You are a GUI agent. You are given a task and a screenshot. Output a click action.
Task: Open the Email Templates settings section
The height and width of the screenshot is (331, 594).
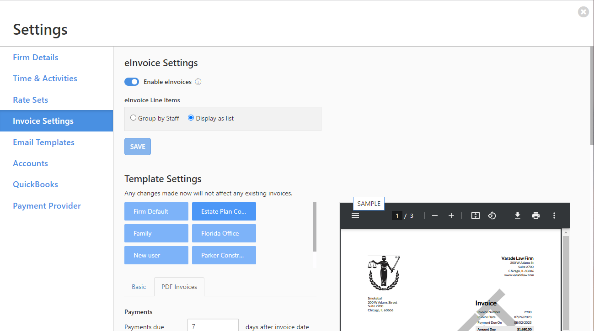coord(43,142)
